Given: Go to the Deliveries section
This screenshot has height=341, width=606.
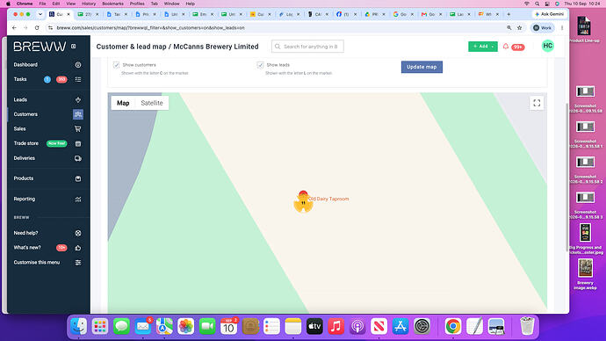Looking at the screenshot, I should click(24, 158).
